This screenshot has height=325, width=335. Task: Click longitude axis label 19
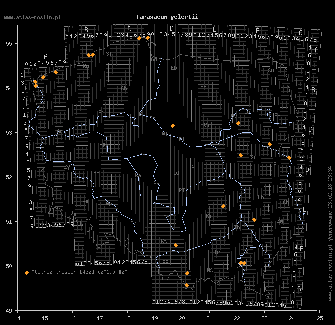click(x=155, y=318)
